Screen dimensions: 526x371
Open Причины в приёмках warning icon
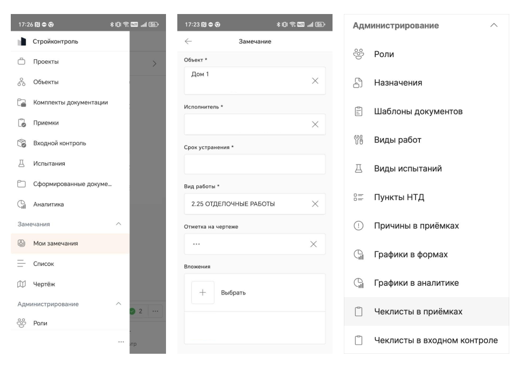click(x=359, y=225)
